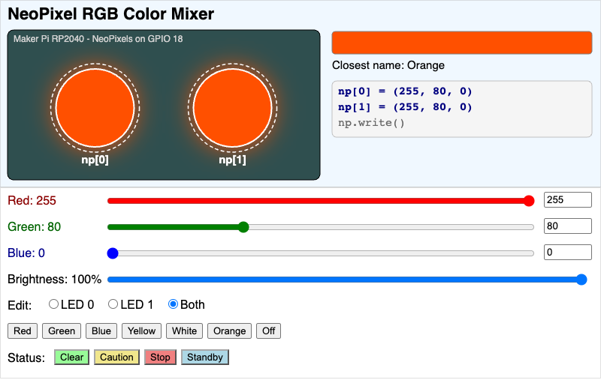Click the orange color preview bar
601x380 pixels.
pyautogui.click(x=462, y=43)
